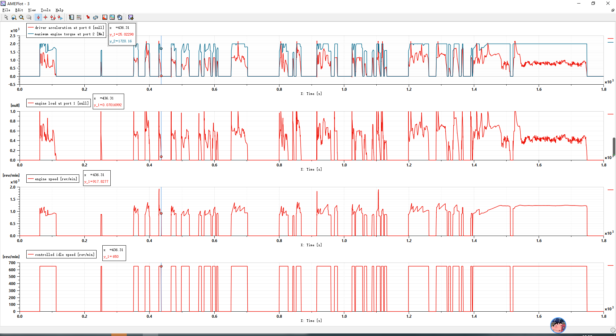Image resolution: width=616 pixels, height=336 pixels.
Task: Click the driver acceleration legend entry
Action: click(x=66, y=28)
